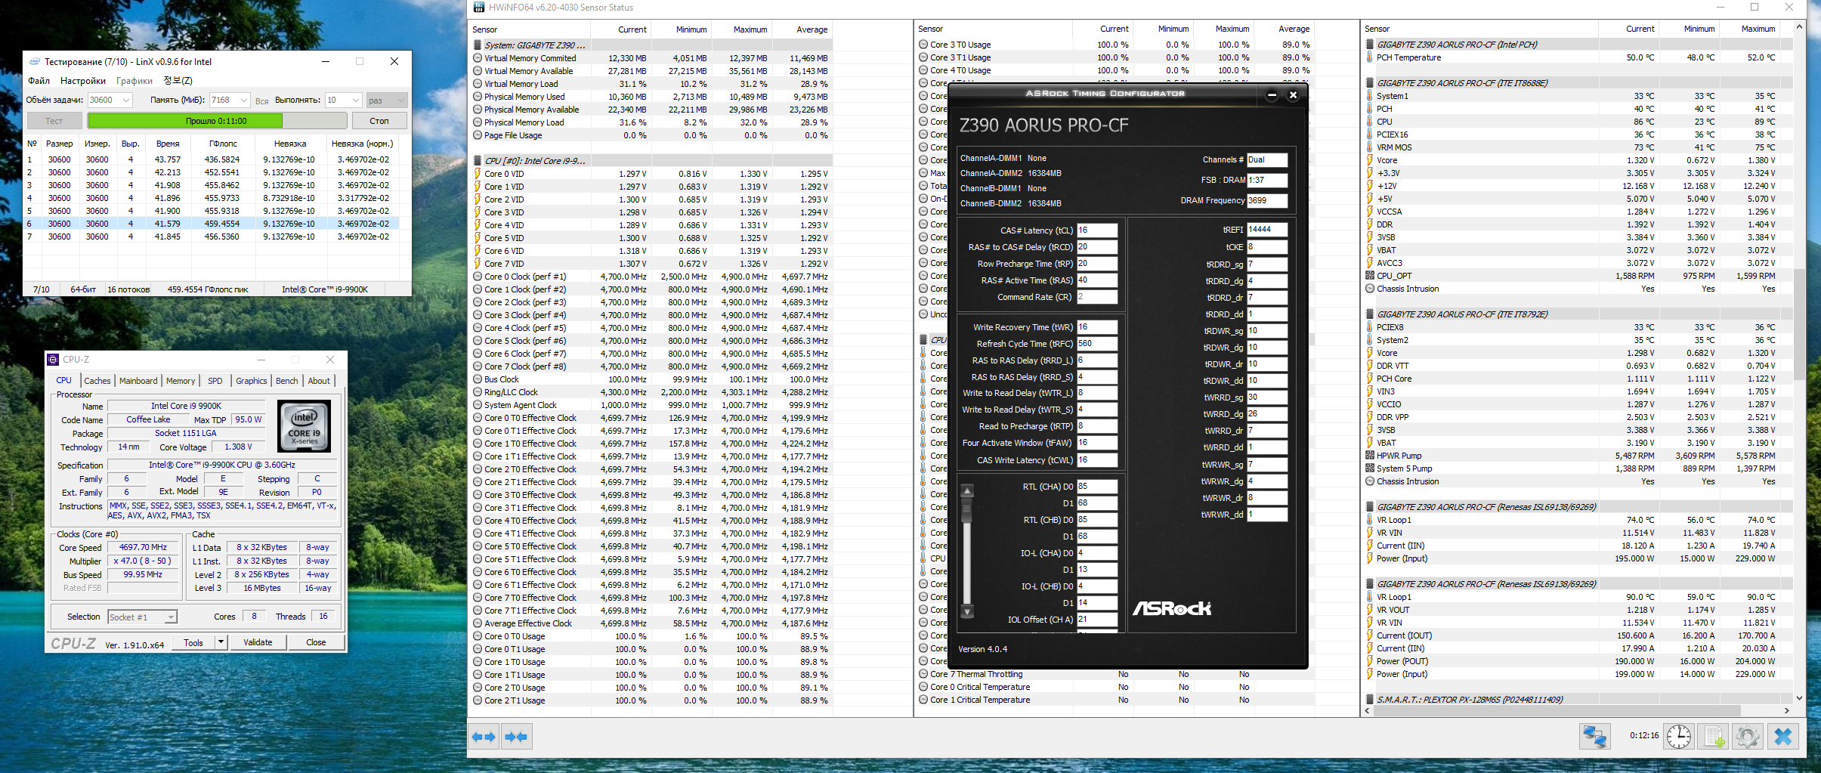Click the icon beside Current (IOUT) sensor
Screen dimensions: 1821x773
[x=1370, y=635]
